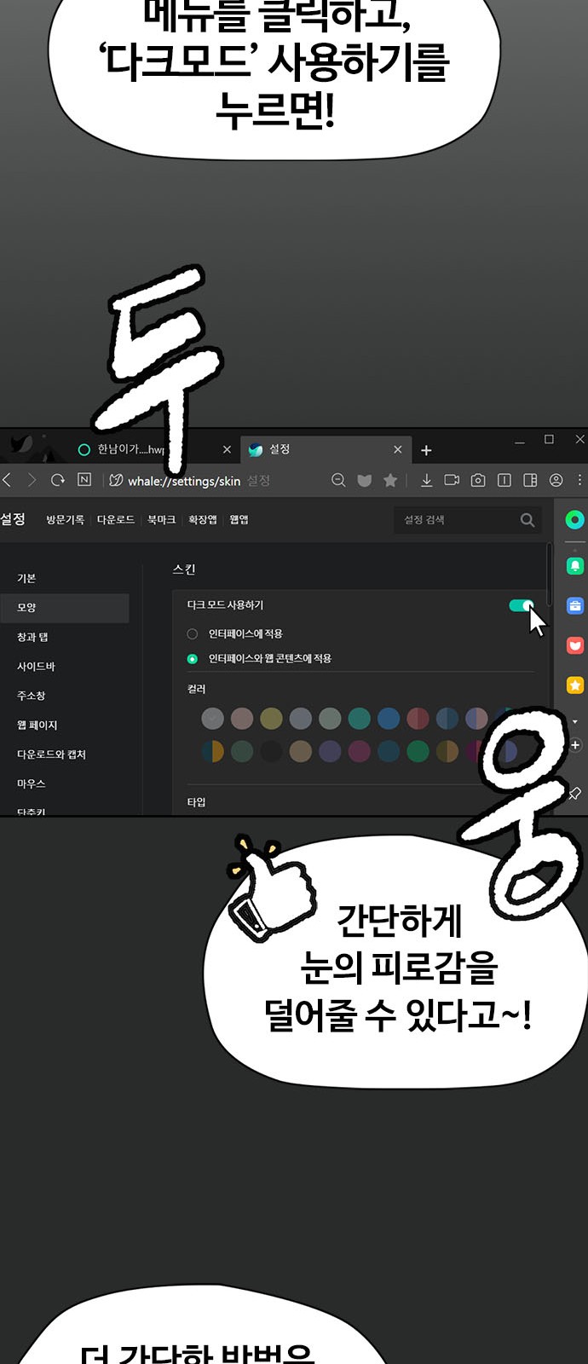
Task: Add a sidebar app with plus icon
Action: pos(575,744)
